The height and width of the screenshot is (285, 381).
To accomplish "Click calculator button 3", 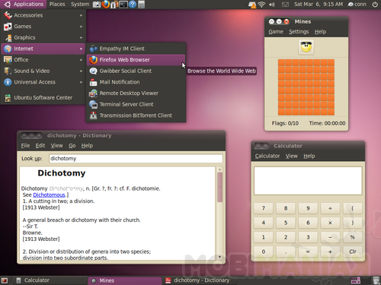I will tap(308, 237).
